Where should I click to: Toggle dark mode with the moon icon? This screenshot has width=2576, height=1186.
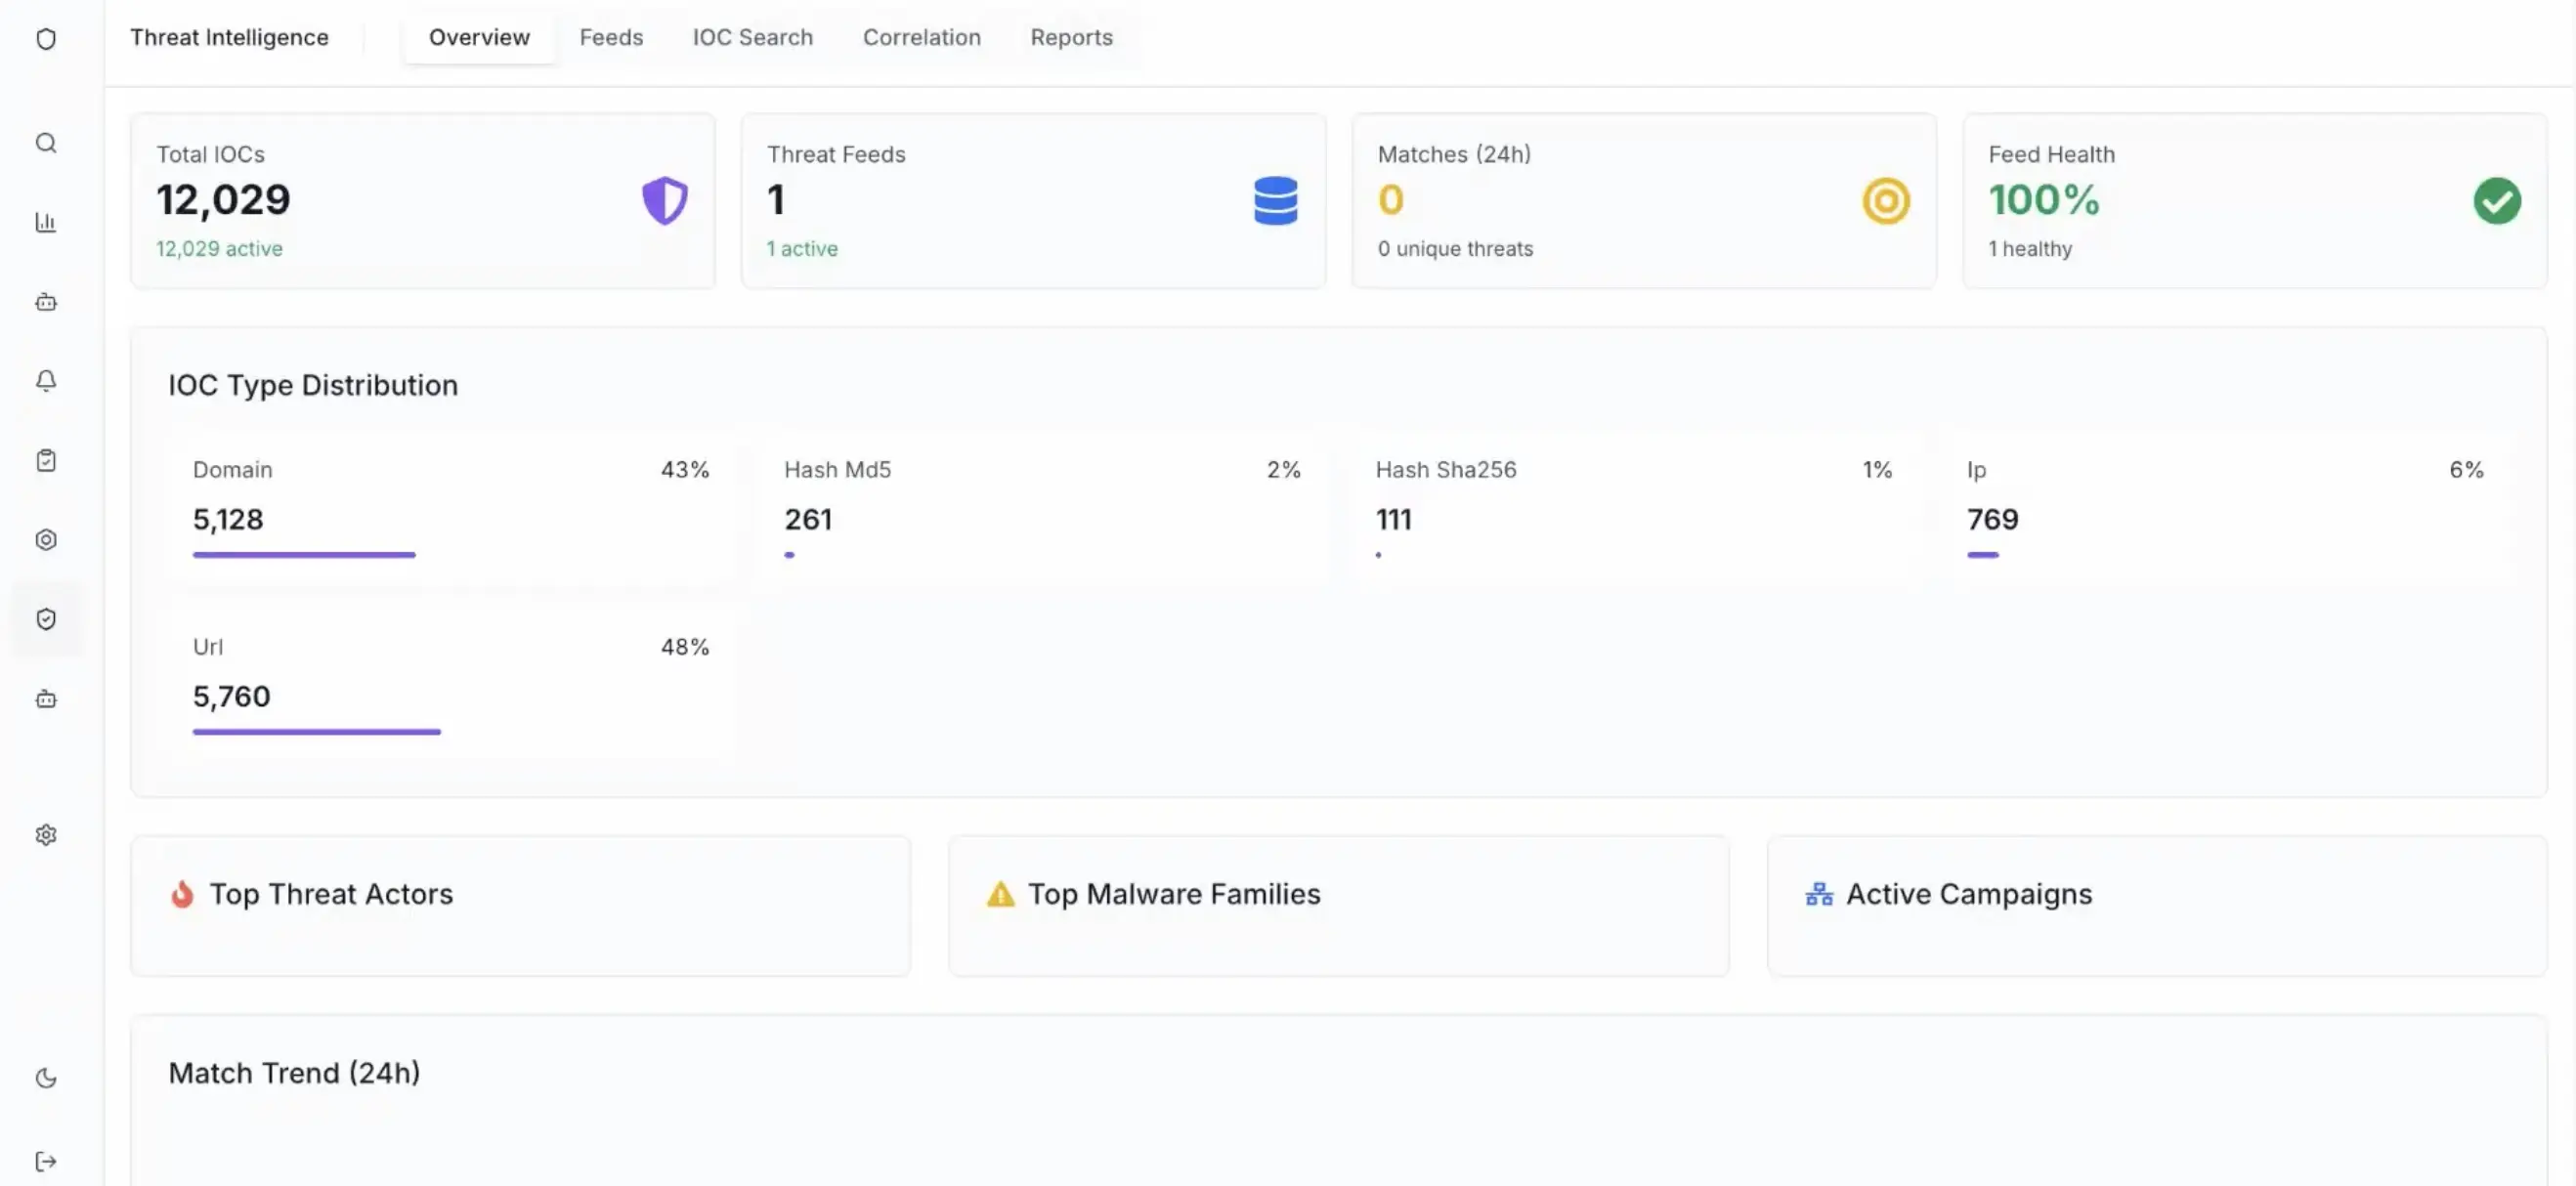click(x=46, y=1078)
